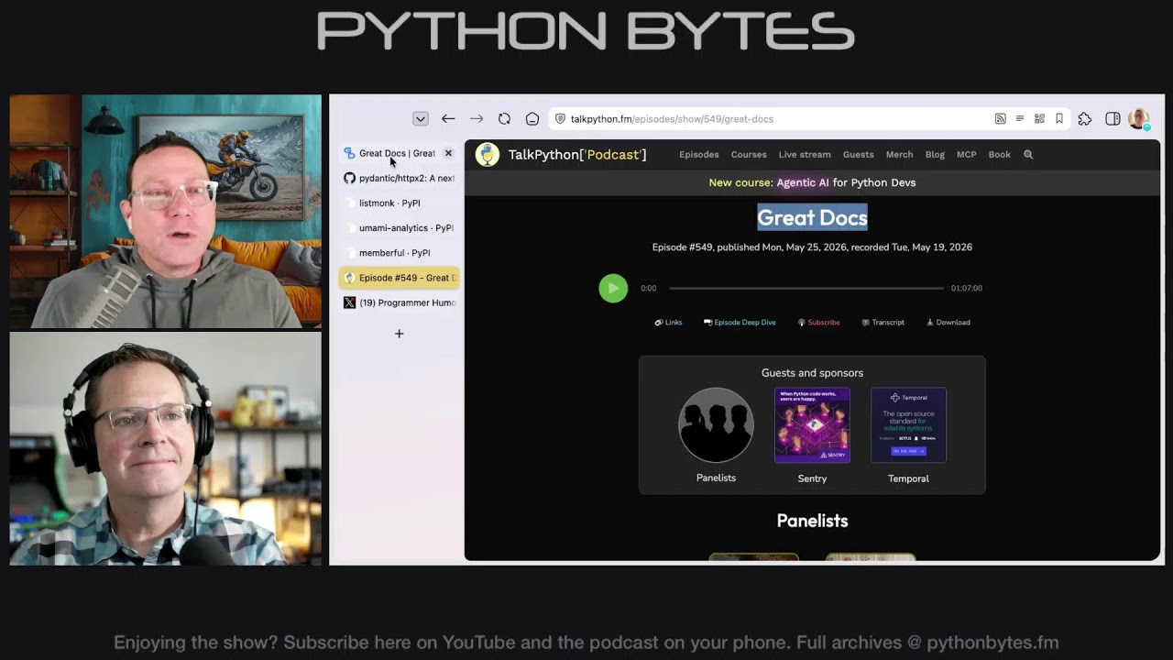1173x660 pixels.
Task: Click the X logo on Programmer Humor tab
Action: pyautogui.click(x=349, y=302)
